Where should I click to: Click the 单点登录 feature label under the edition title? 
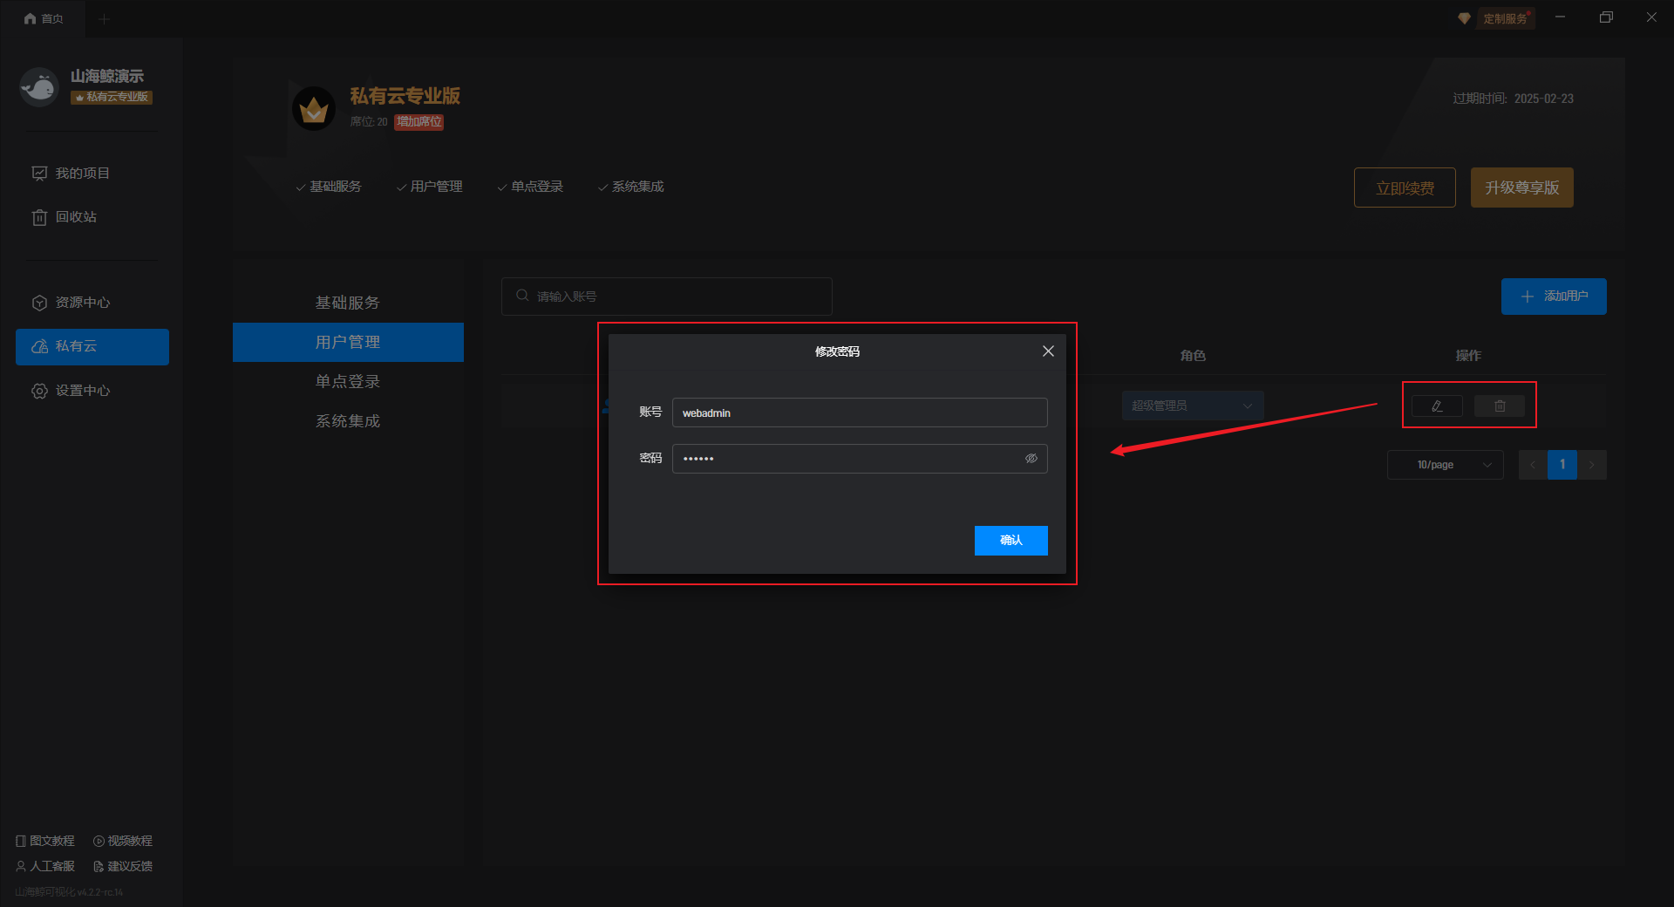pos(530,187)
